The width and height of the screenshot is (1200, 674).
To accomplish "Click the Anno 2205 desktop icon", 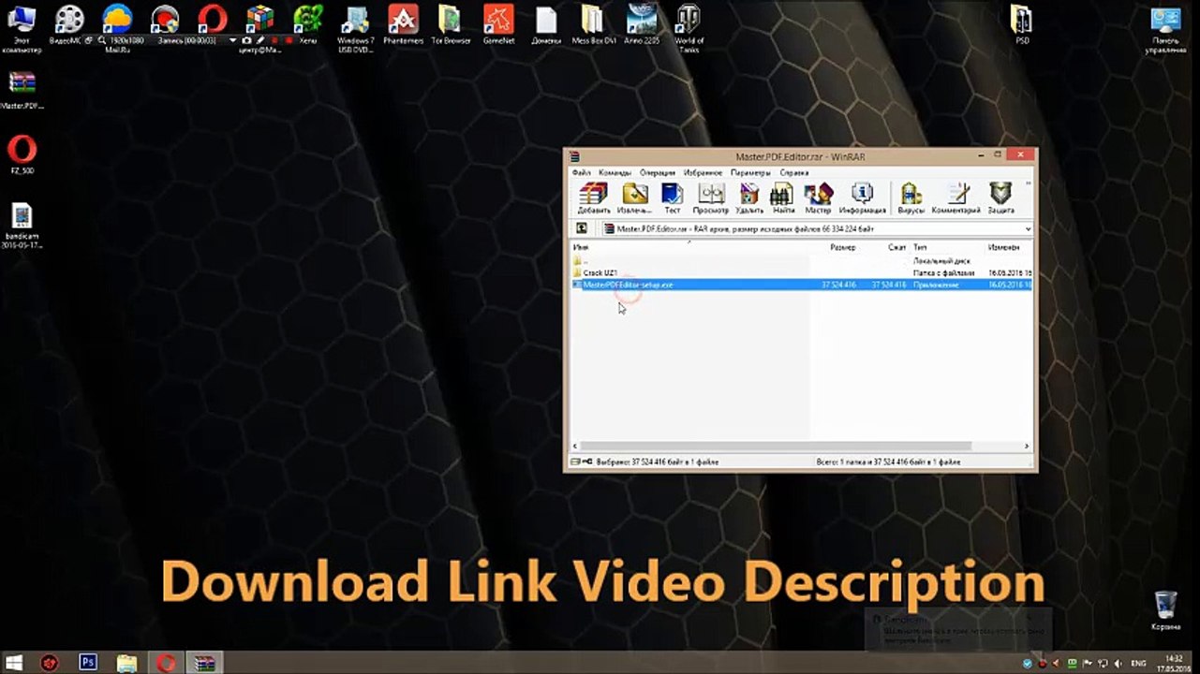I will coord(642,24).
